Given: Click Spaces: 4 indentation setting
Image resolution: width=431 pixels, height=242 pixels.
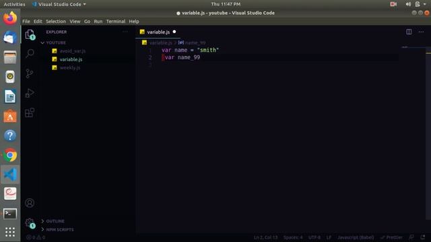Looking at the screenshot, I should point(293,237).
